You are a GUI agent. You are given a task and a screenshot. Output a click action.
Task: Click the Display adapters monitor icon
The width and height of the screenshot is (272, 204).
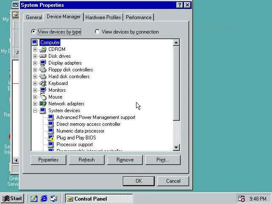pos(43,63)
